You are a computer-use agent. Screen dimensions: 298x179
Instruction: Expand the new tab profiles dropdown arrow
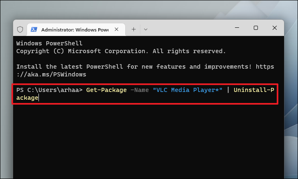click(146, 29)
